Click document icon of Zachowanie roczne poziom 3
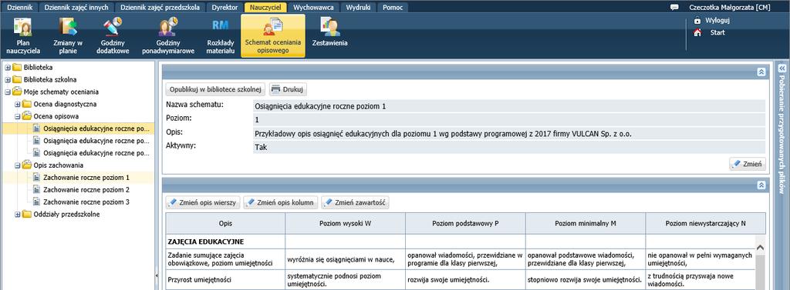The height and width of the screenshot is (290, 790). point(36,202)
